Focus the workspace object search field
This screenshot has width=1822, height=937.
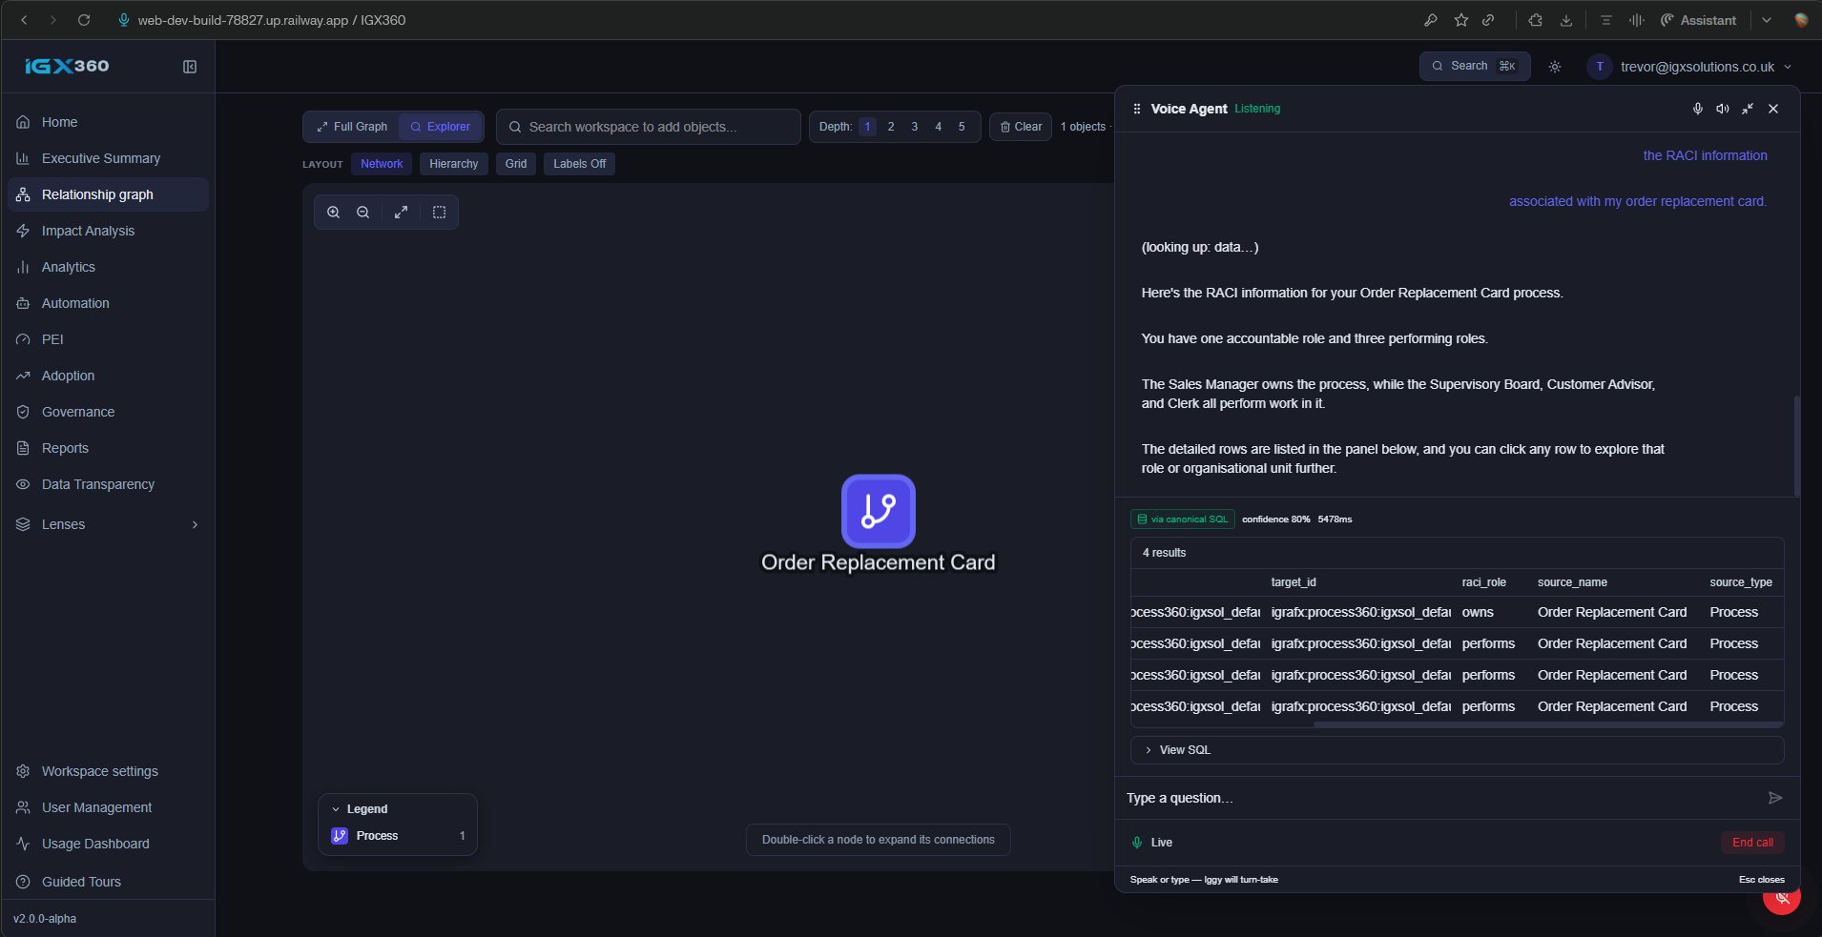tap(649, 127)
